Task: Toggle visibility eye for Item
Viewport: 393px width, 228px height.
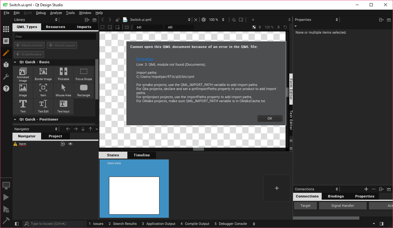Action: 70,144
